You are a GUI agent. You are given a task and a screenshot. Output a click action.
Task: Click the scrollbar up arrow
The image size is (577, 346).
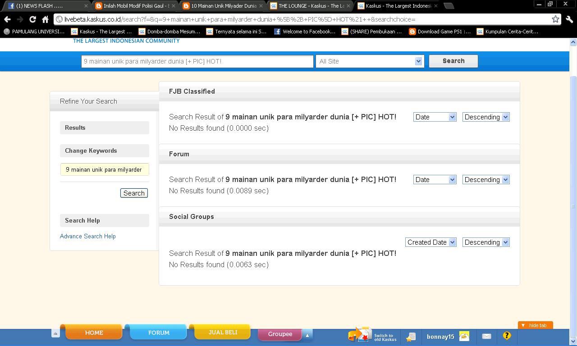tap(573, 42)
